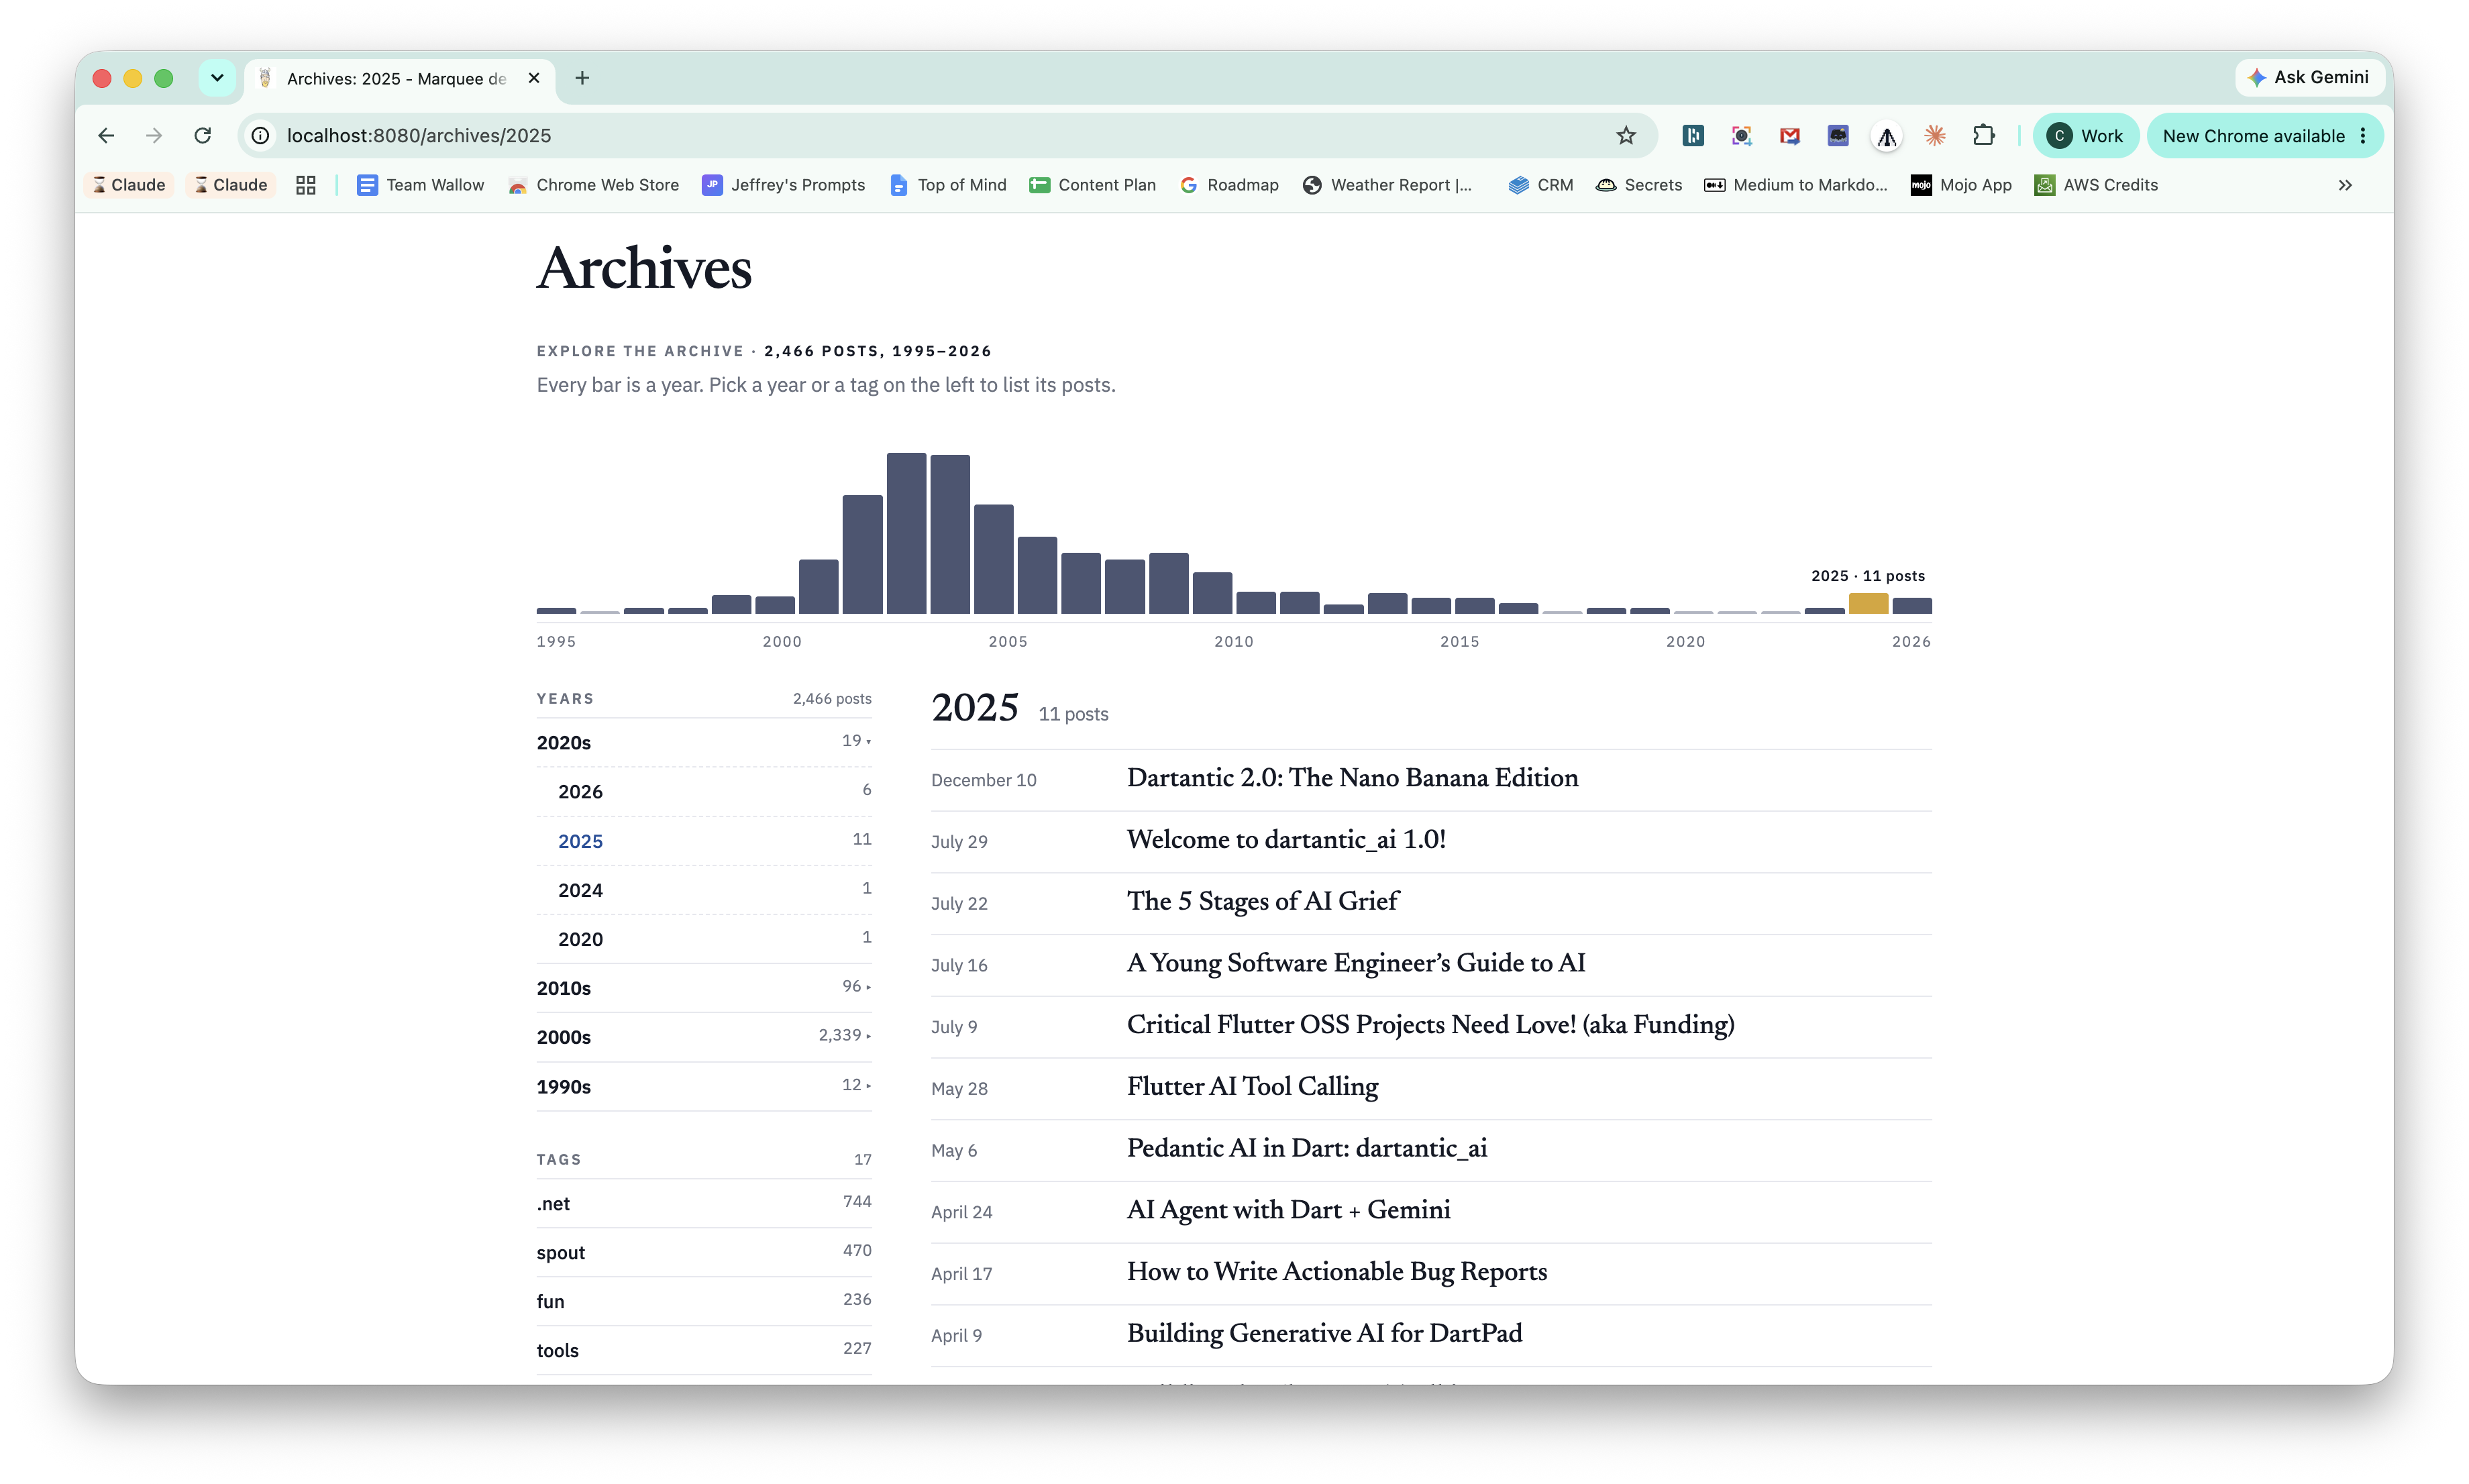Screen dimensions: 2469x1484
Task: Expand the 2000s decade group
Action: [x=704, y=1037]
